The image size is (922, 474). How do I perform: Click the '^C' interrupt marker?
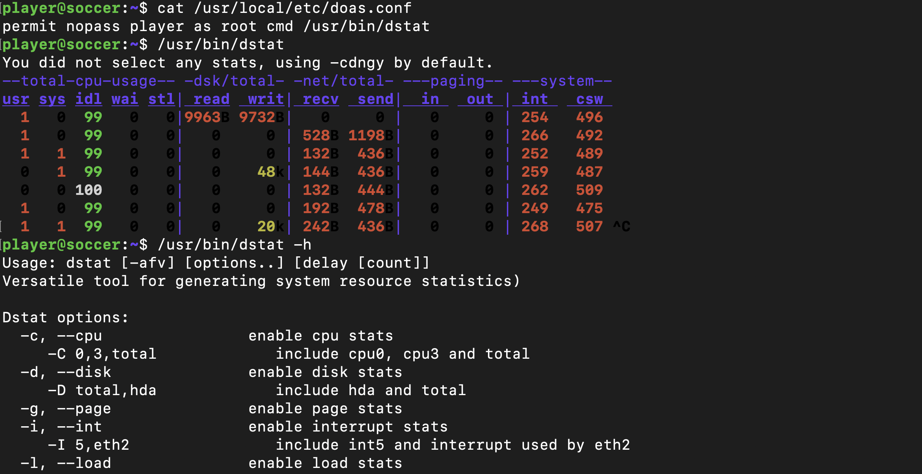click(x=621, y=226)
